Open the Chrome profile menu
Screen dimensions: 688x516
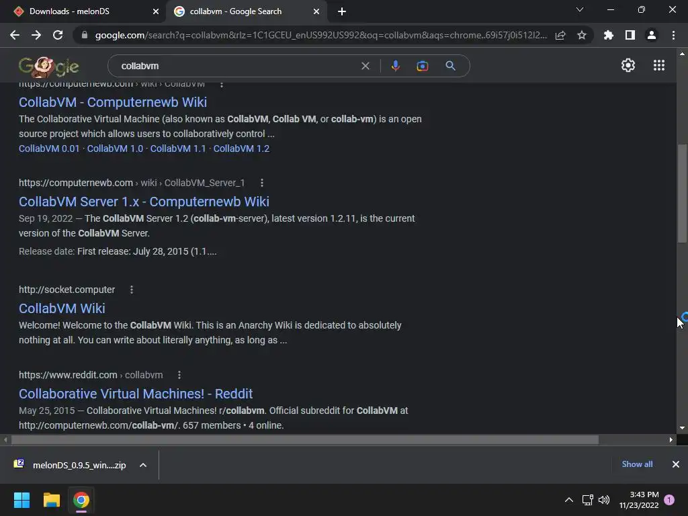point(652,35)
